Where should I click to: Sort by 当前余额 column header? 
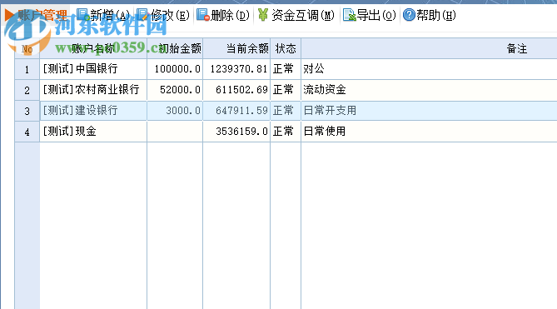click(x=236, y=48)
